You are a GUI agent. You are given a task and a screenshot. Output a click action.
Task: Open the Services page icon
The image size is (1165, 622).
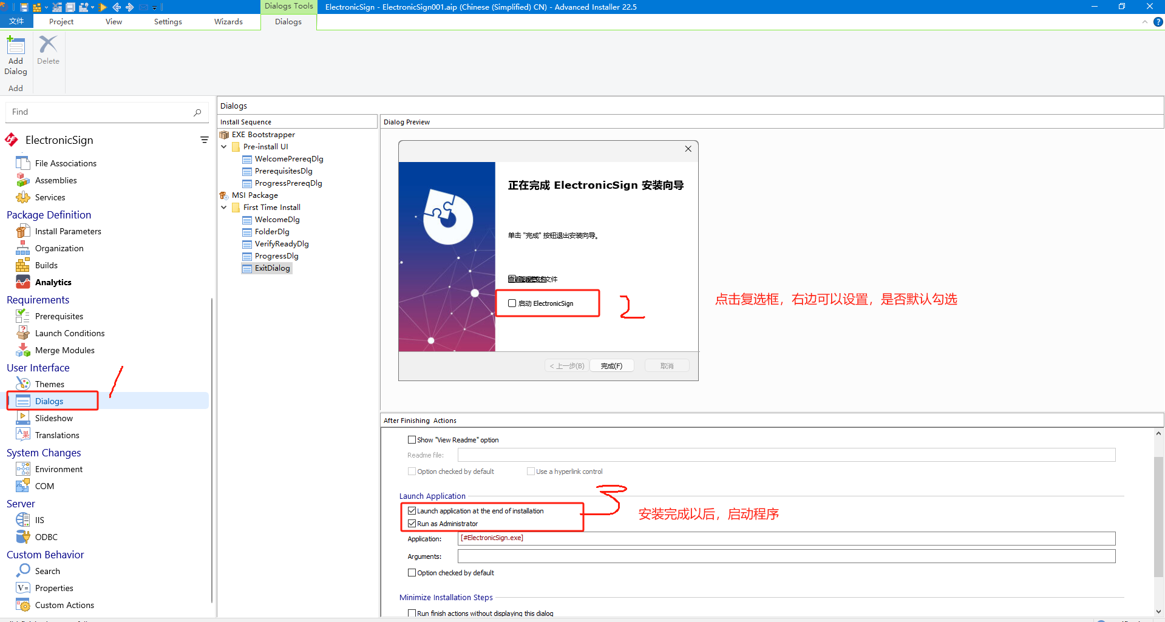(x=23, y=197)
